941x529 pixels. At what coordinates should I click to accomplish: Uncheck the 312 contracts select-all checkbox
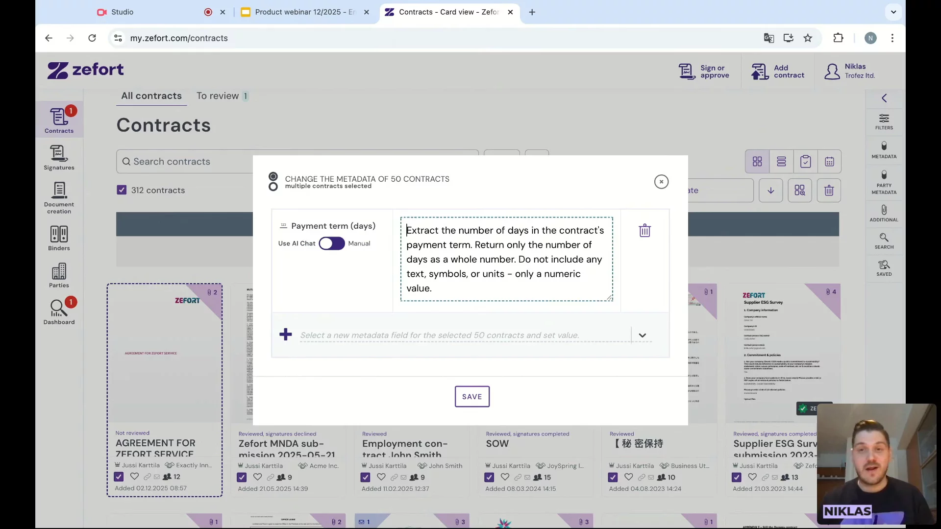pos(122,190)
